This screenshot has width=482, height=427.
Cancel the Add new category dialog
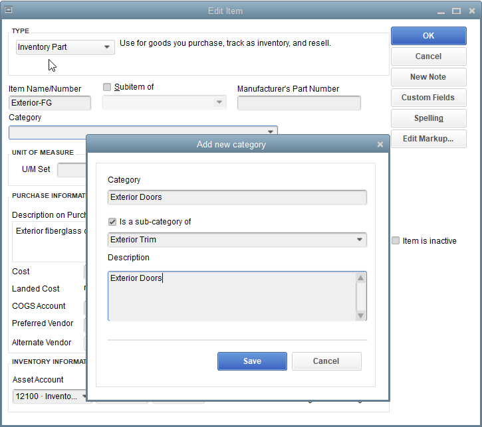(326, 361)
